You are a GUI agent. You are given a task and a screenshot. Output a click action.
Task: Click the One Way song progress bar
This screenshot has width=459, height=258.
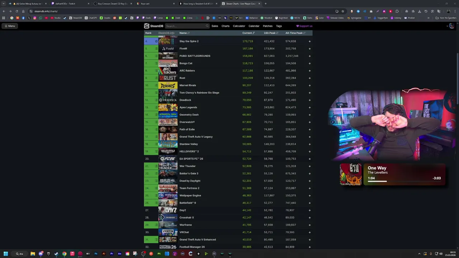pos(404,181)
